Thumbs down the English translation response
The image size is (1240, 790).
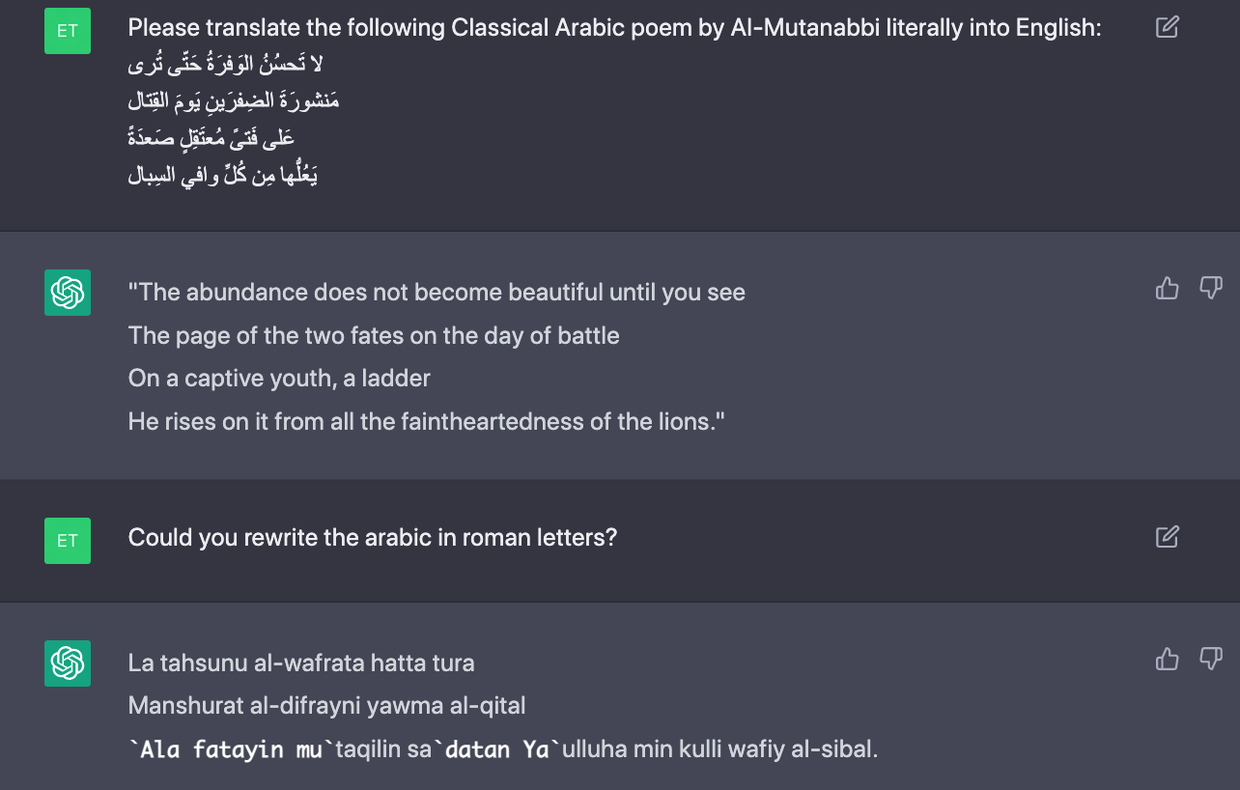point(1210,288)
